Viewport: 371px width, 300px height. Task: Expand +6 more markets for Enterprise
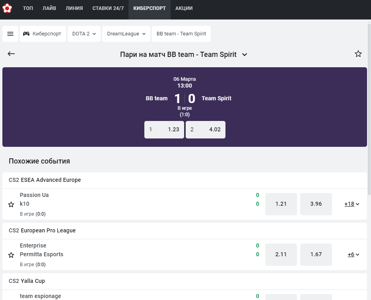point(354,254)
